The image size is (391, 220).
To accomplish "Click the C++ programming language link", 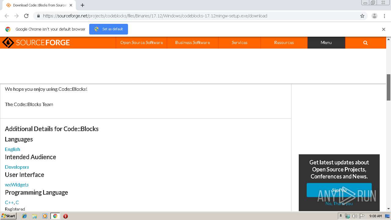I will 9,202.
